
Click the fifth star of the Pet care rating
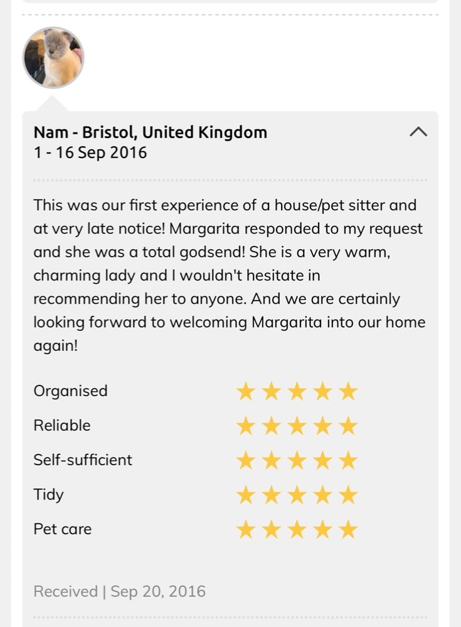click(347, 530)
